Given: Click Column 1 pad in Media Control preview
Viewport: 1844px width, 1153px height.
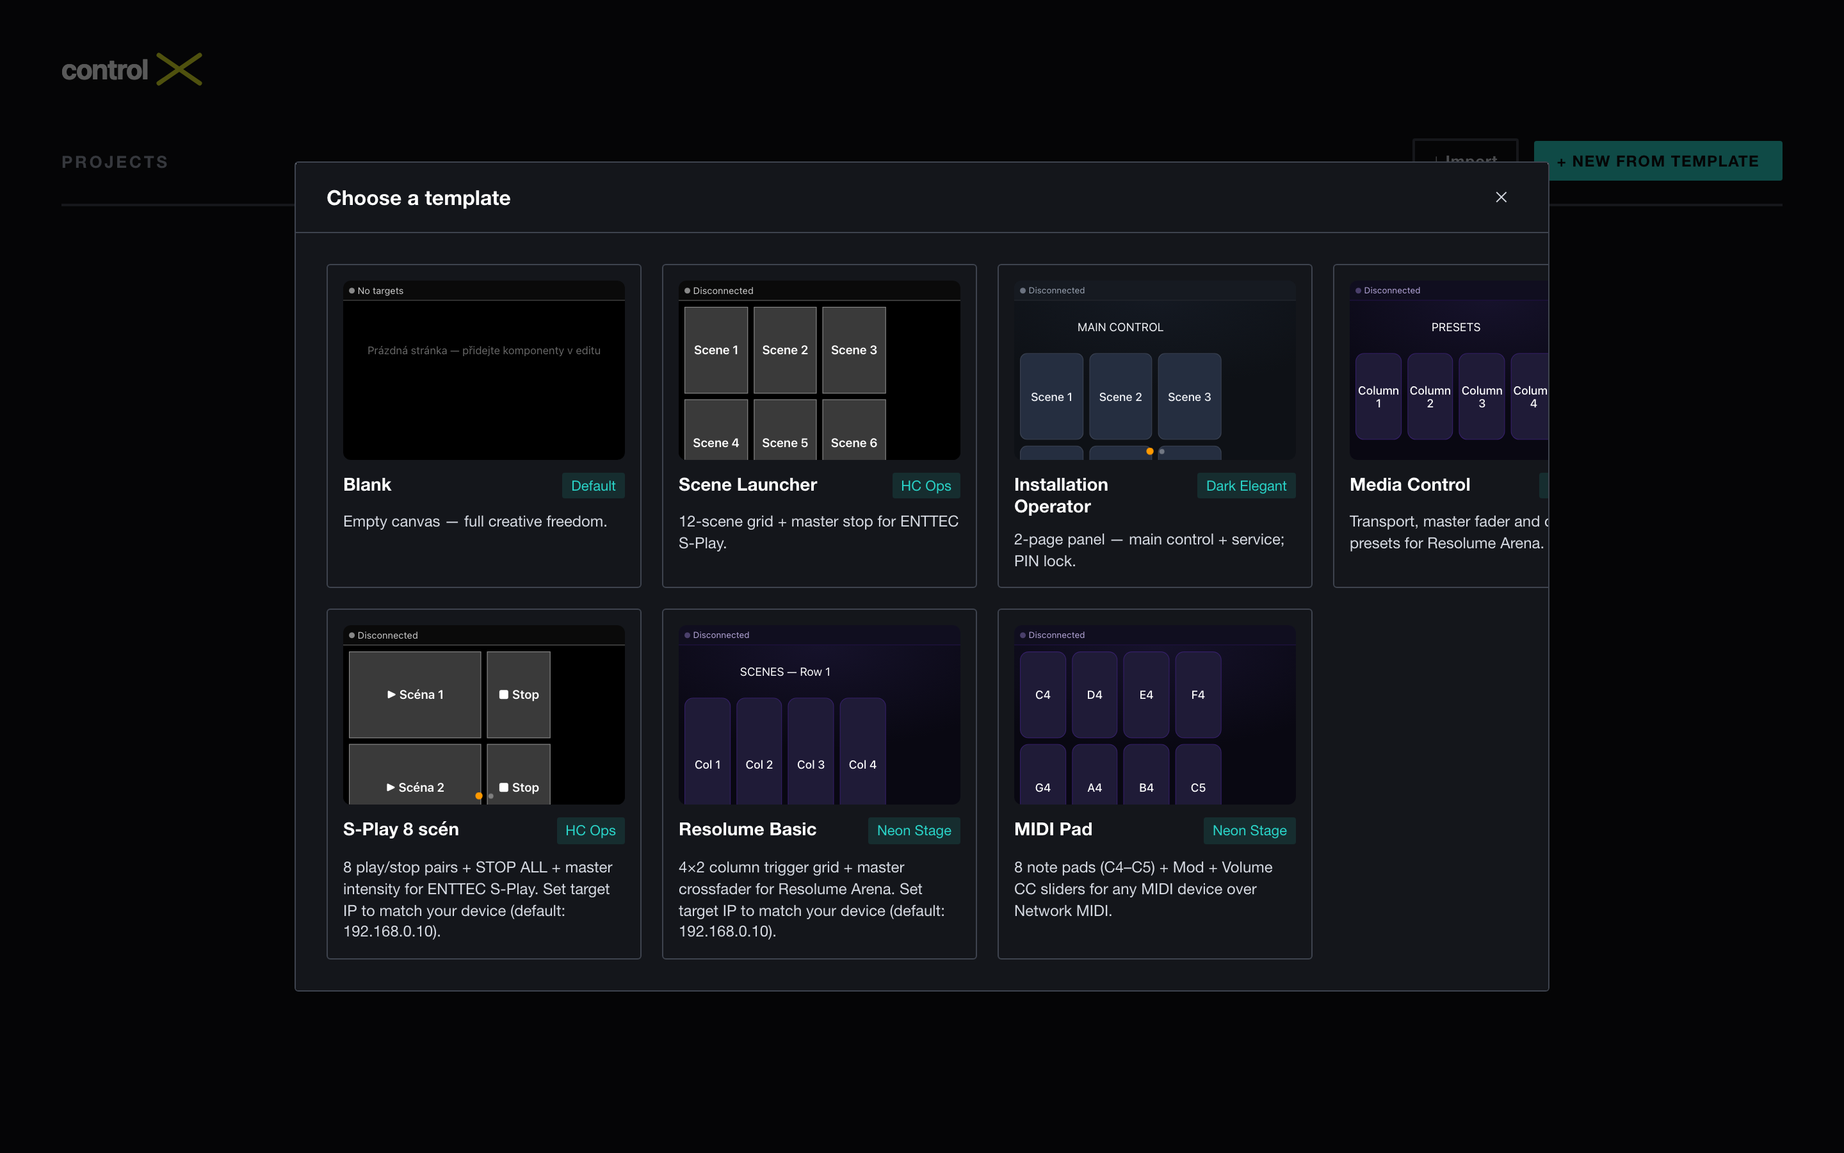Looking at the screenshot, I should click(1379, 397).
